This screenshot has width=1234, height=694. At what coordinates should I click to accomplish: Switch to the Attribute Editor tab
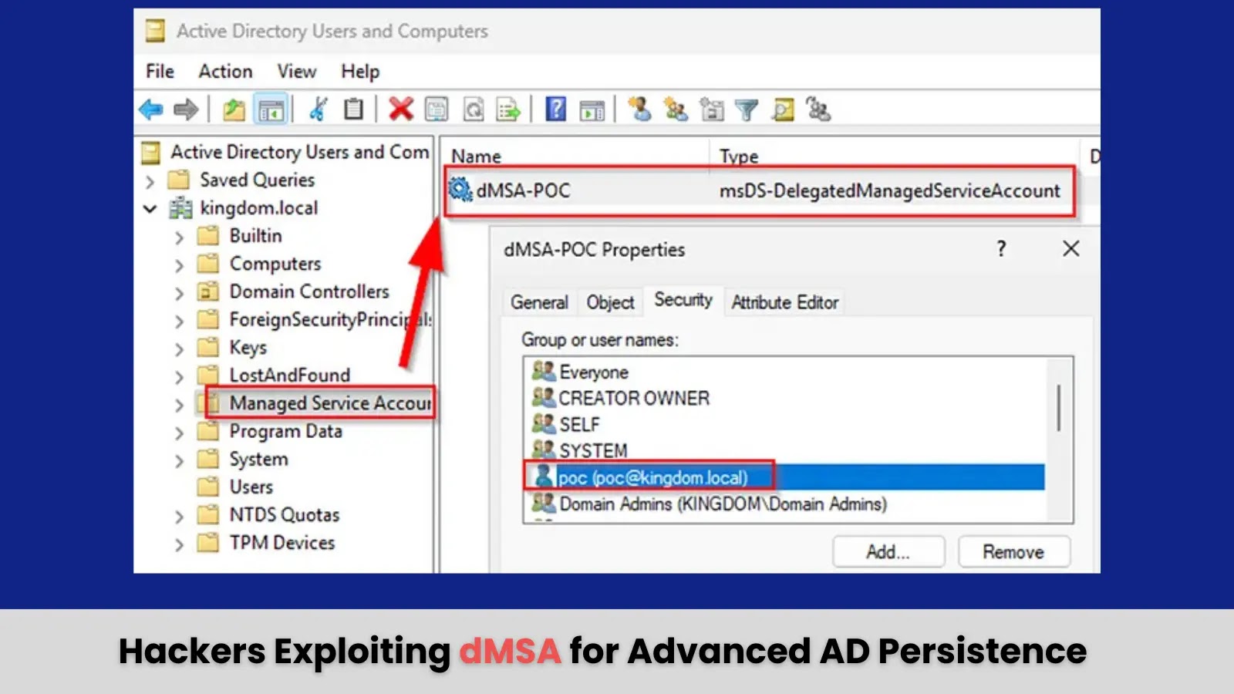784,302
